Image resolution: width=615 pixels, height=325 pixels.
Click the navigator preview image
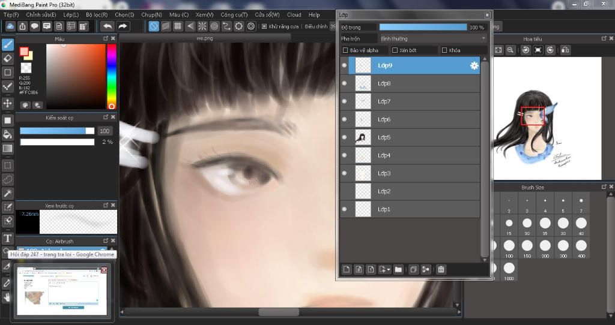pyautogui.click(x=547, y=119)
